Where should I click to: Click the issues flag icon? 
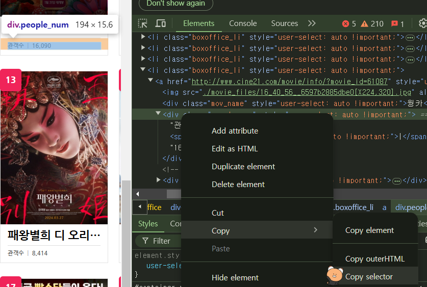pos(394,24)
